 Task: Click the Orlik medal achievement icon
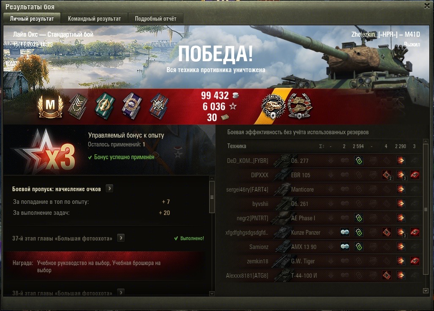pos(273,106)
